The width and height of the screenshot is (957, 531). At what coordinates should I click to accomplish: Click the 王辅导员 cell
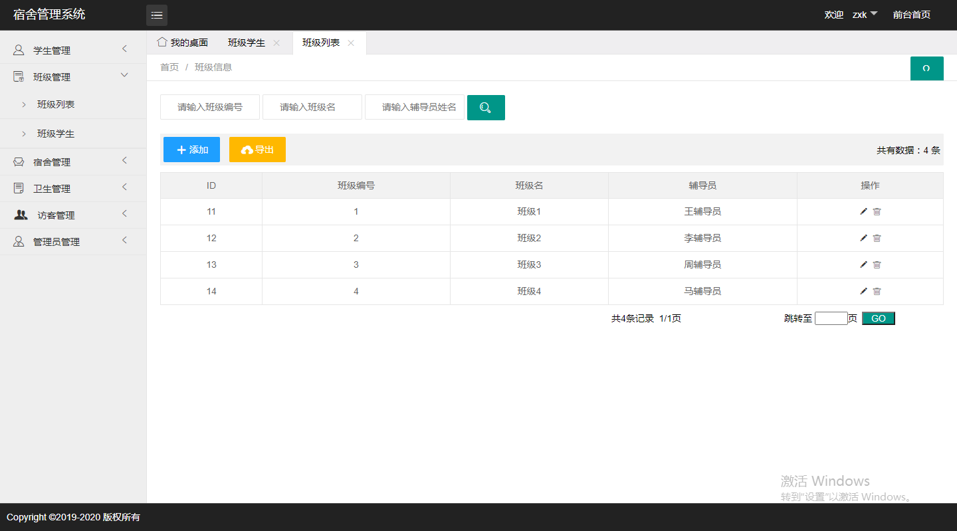pyautogui.click(x=702, y=211)
